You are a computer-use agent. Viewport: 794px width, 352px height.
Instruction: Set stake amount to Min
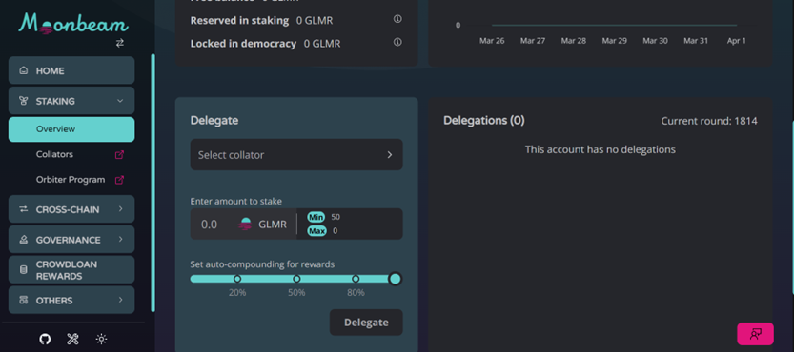click(316, 217)
